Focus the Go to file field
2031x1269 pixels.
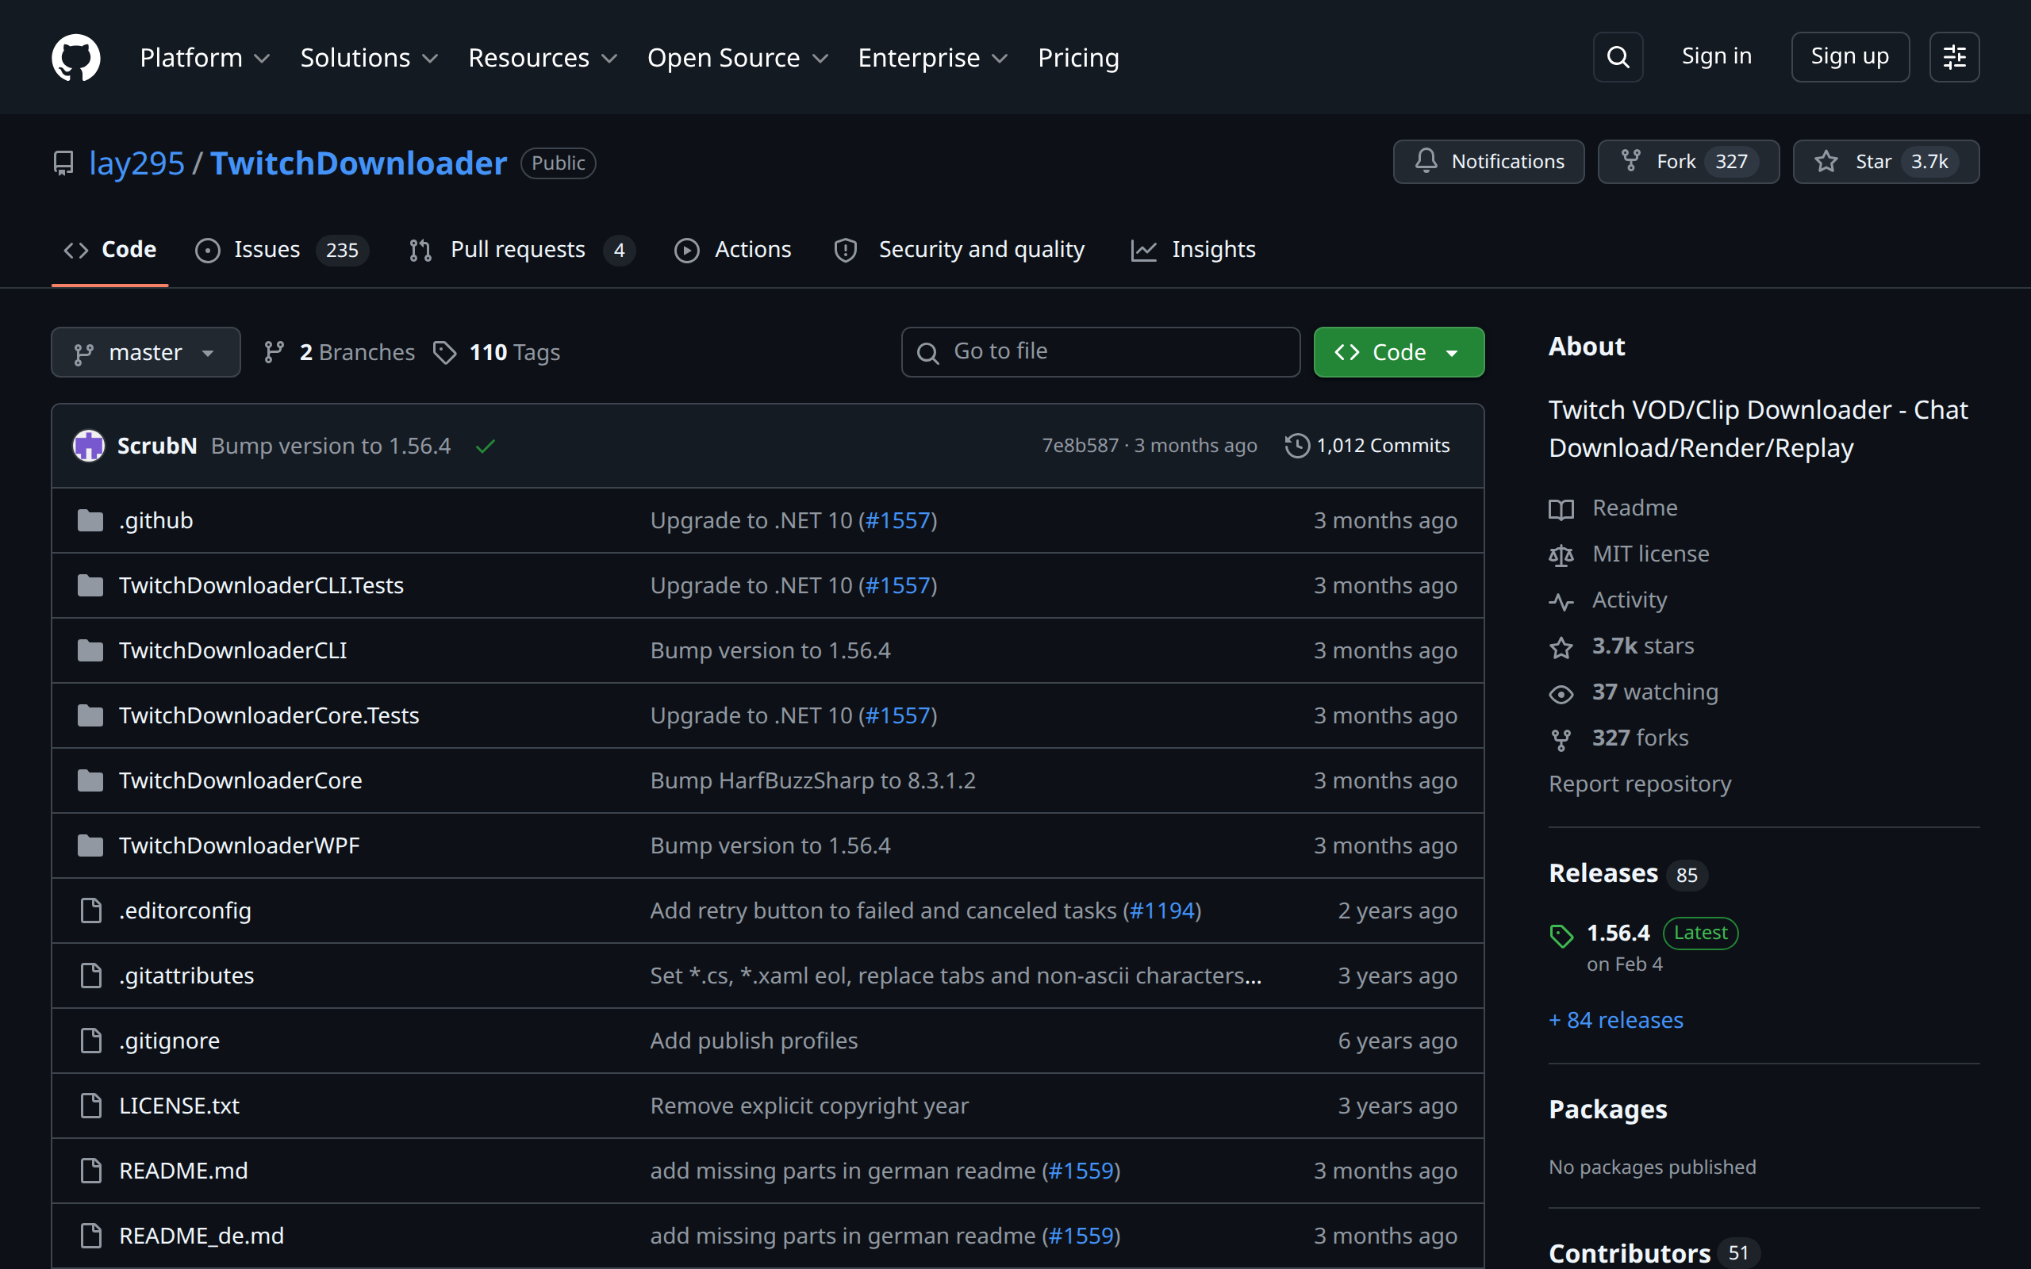(1100, 352)
